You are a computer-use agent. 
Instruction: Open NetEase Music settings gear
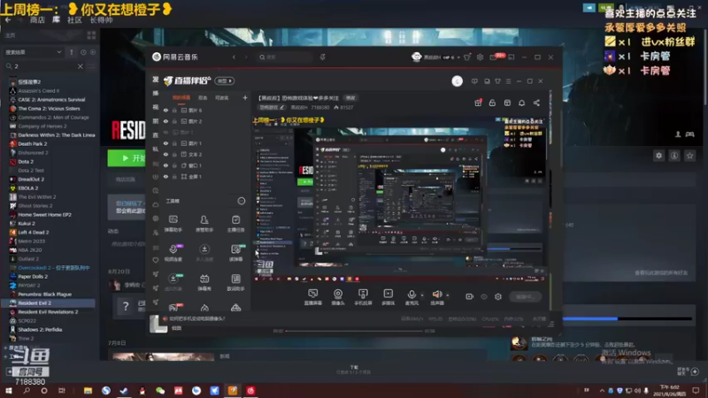click(480, 57)
